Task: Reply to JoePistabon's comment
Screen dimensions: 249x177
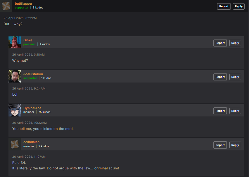Action: coord(235,77)
